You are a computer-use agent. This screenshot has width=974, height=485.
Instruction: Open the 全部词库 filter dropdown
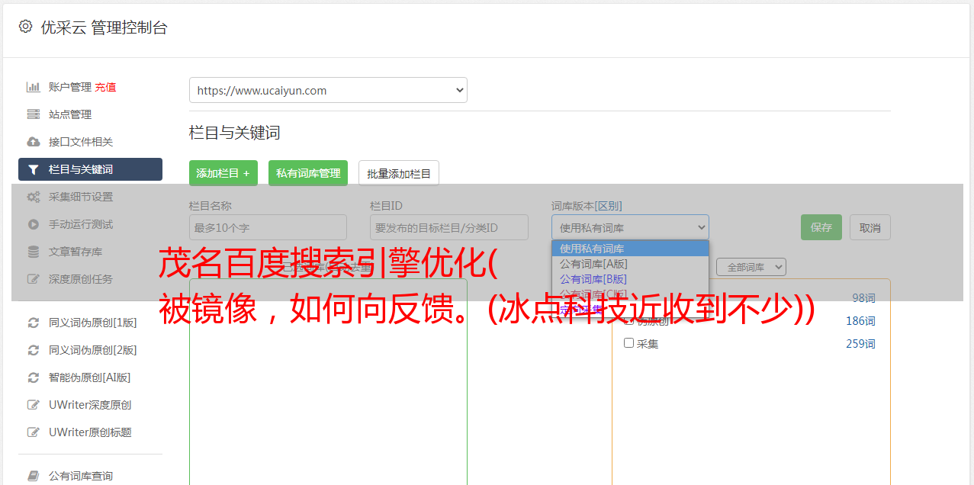point(751,267)
